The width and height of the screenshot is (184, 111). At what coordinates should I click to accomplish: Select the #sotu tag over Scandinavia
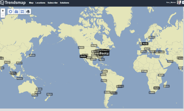(151, 37)
